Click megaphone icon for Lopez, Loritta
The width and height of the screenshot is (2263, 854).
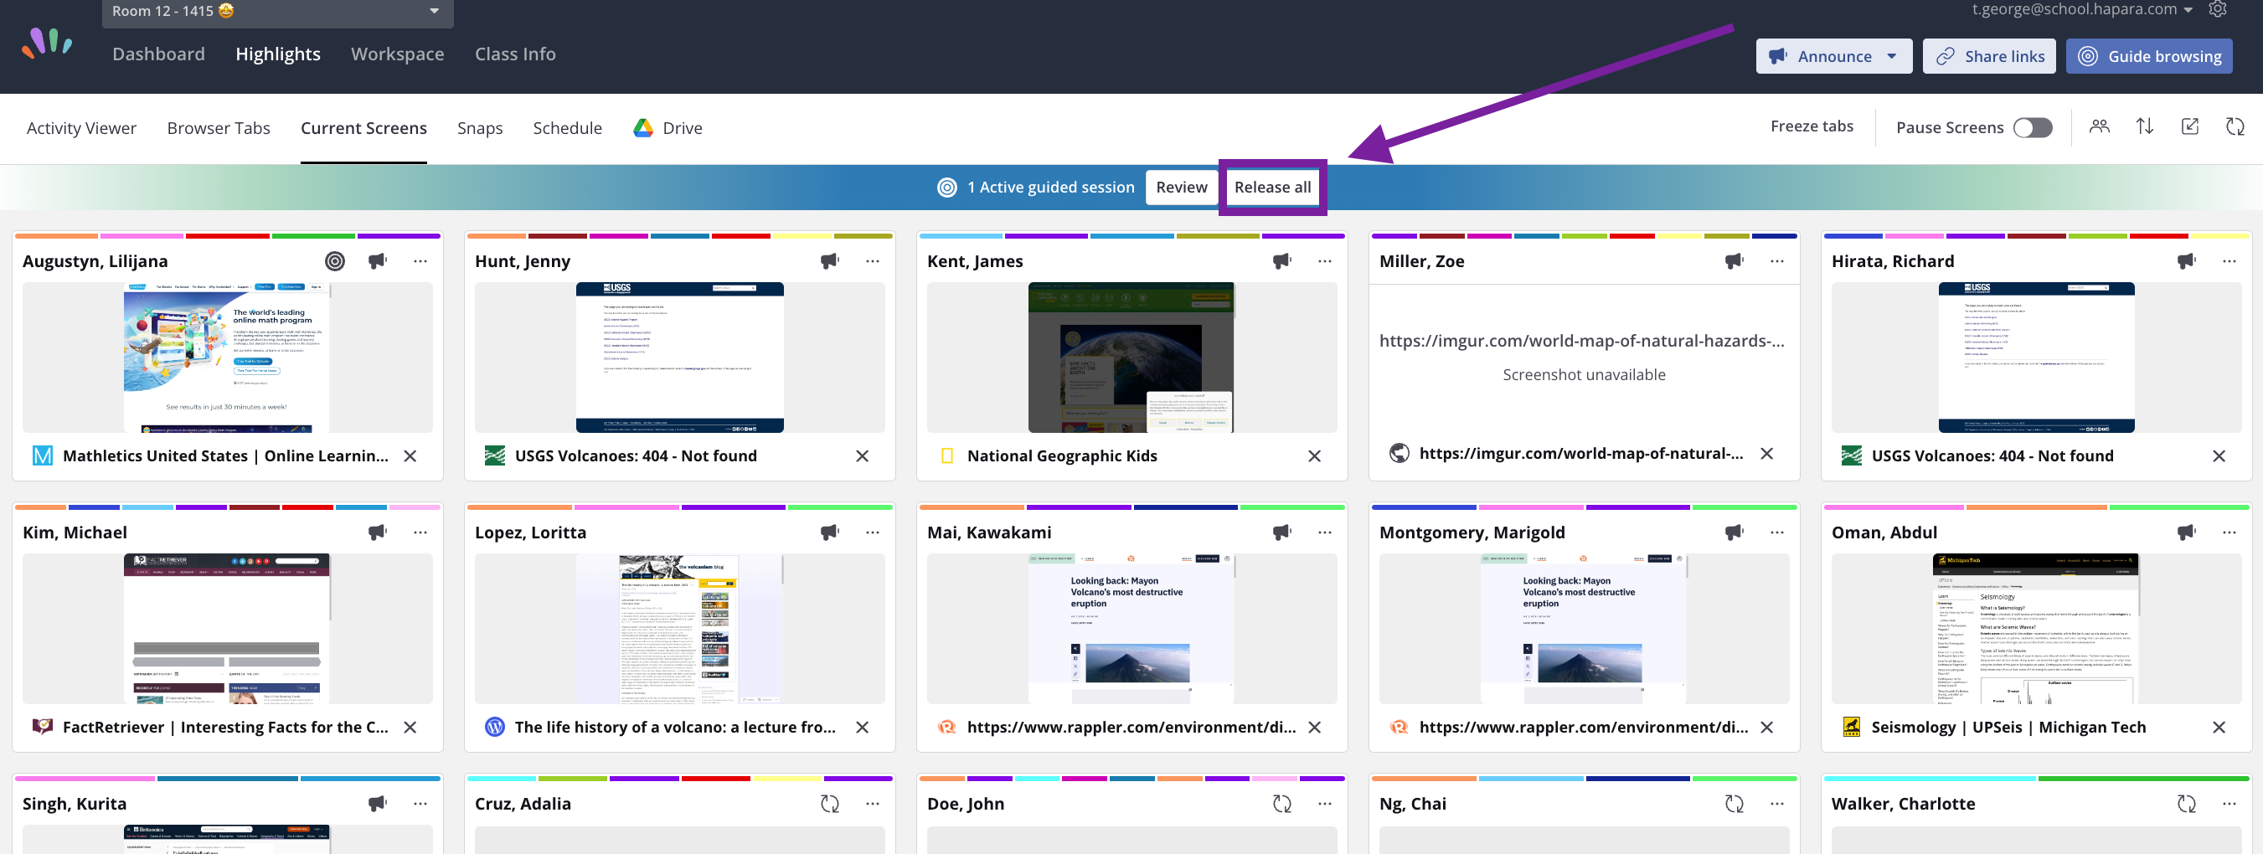829,532
